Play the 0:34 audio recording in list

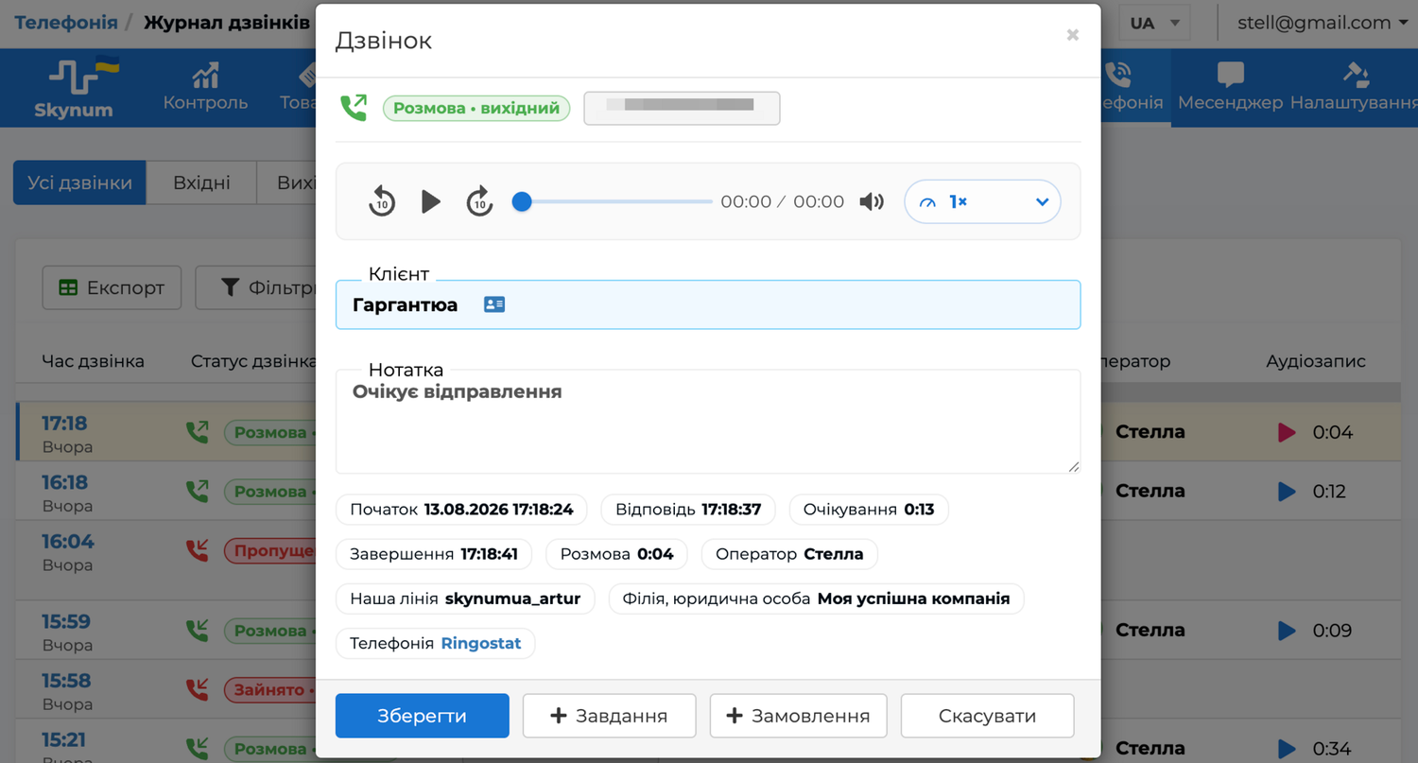(1287, 749)
